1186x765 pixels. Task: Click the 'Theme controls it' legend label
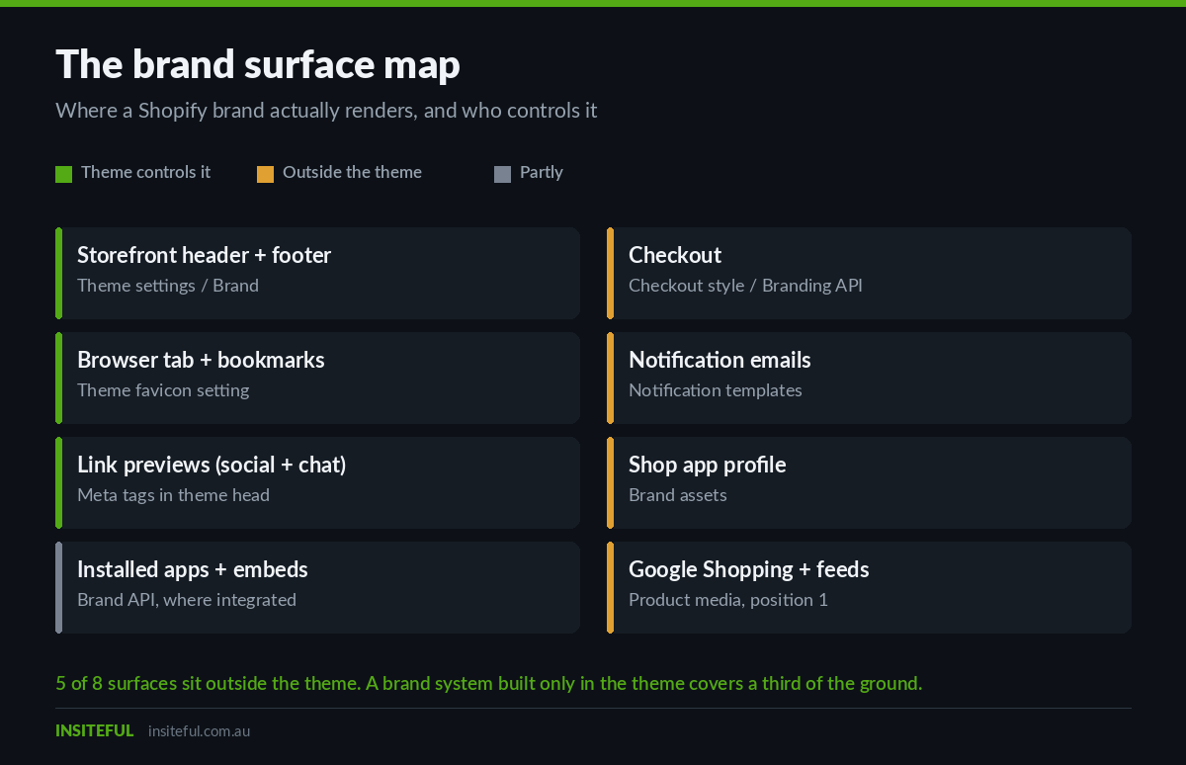[x=145, y=172]
